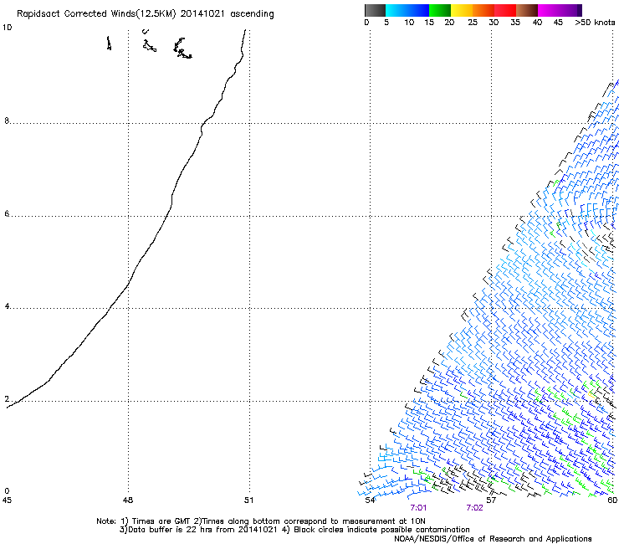Click the purple '7:01' time label
Viewport: 619px width, 544px height.
[418, 508]
